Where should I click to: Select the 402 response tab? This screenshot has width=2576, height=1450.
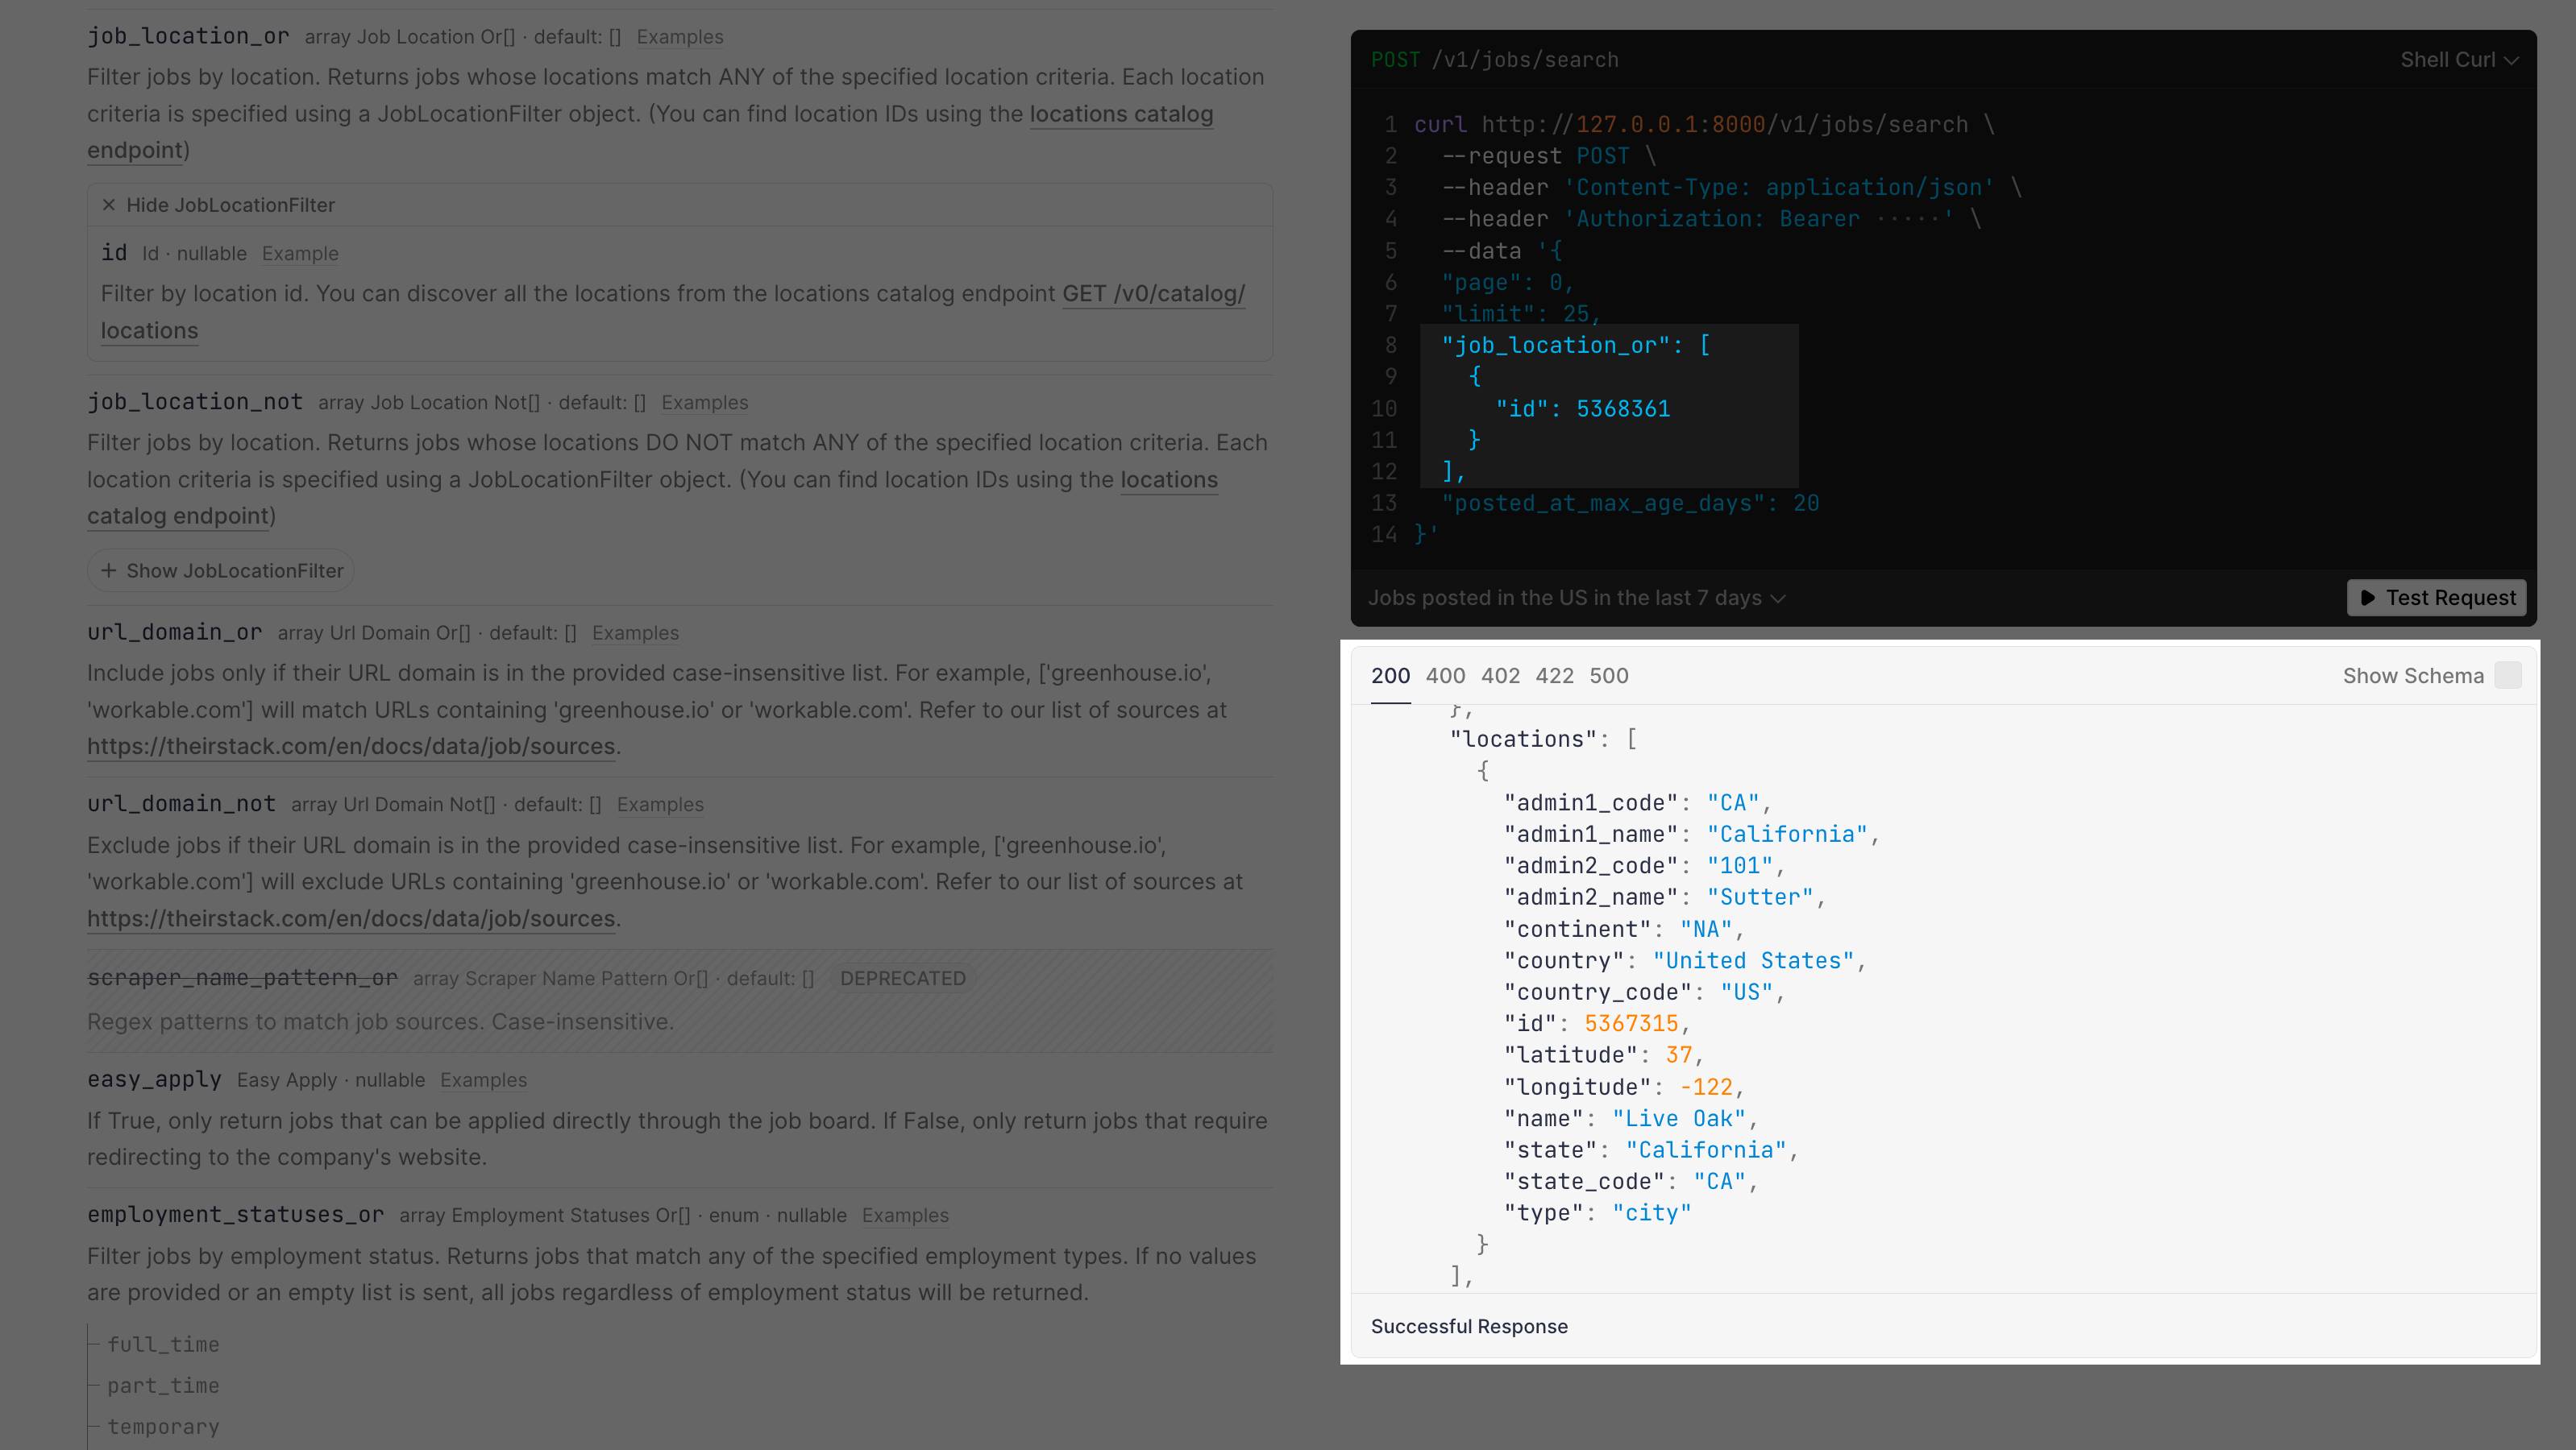tap(1500, 676)
